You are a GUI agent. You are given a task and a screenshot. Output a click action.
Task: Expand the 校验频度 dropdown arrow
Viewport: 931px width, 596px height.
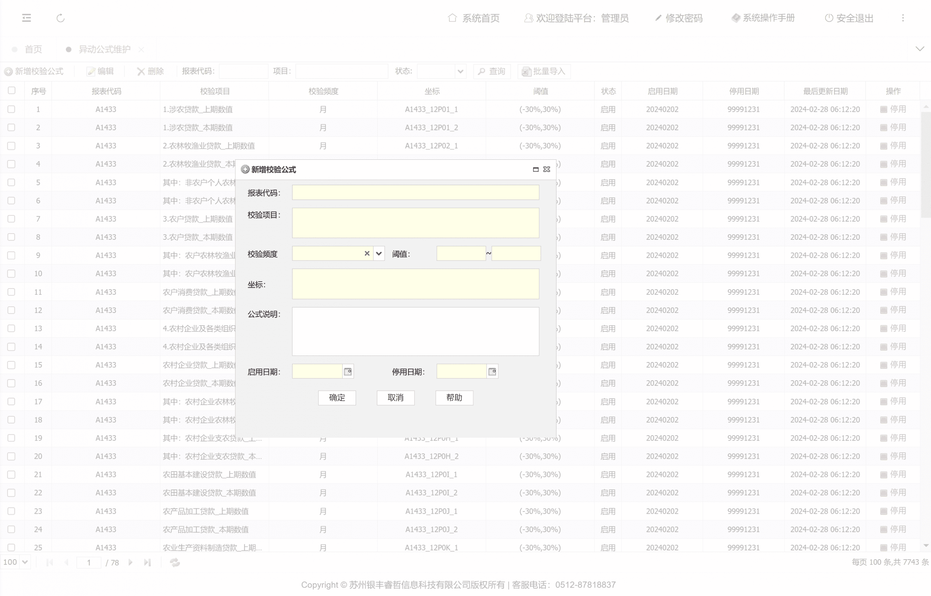pyautogui.click(x=379, y=254)
